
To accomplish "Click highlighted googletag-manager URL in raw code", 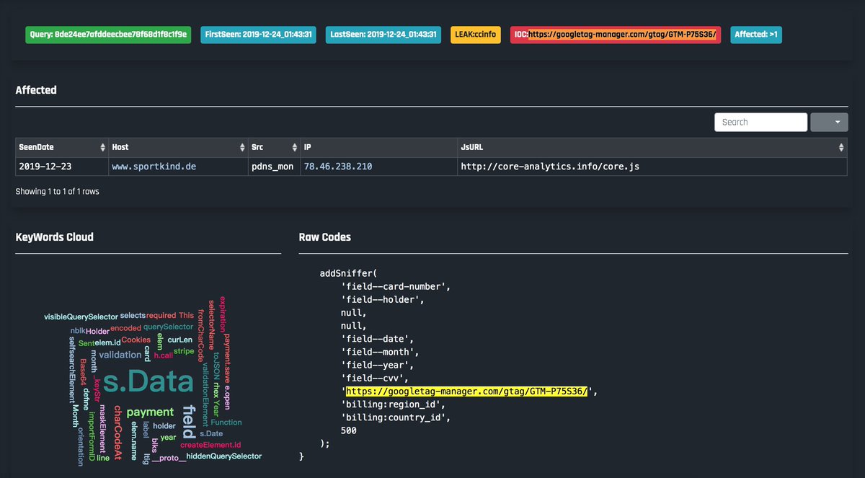I will 468,391.
